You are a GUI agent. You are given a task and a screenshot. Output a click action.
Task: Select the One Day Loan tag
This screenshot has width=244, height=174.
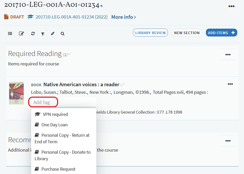(x=54, y=125)
